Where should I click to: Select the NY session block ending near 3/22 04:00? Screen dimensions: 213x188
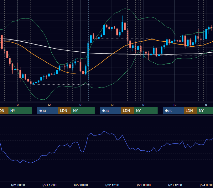pyautogui.click(x=83, y=111)
